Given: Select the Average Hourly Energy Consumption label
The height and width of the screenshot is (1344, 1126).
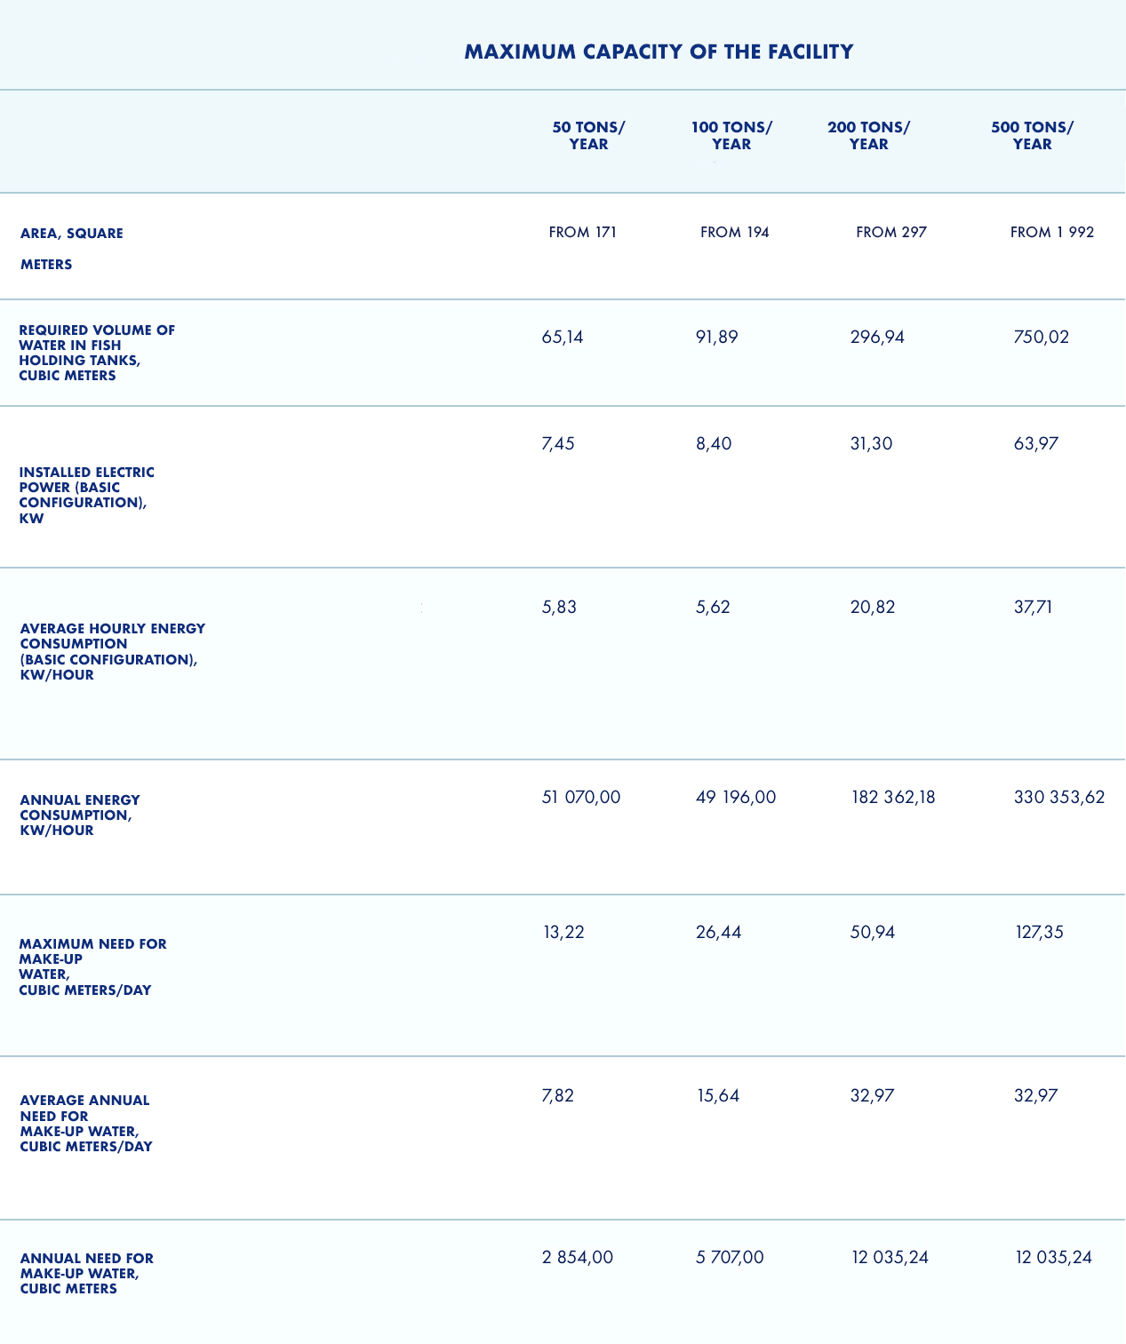Looking at the screenshot, I should 112,651.
